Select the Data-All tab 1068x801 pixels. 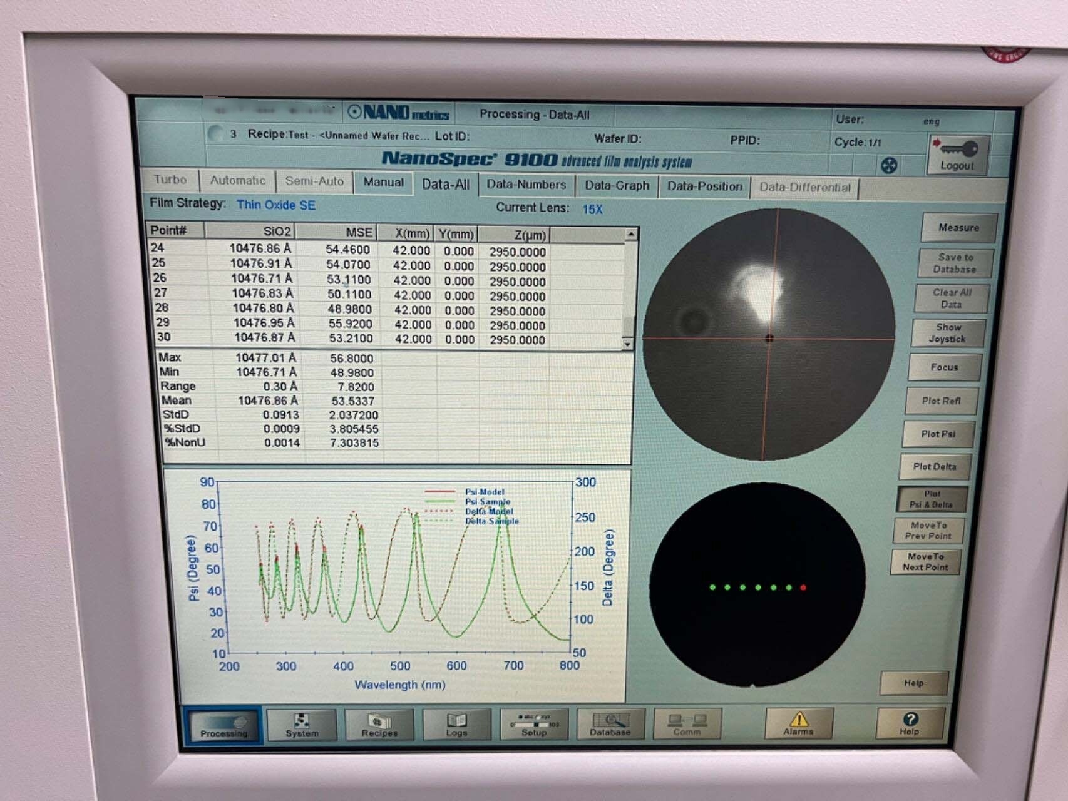[x=445, y=184]
